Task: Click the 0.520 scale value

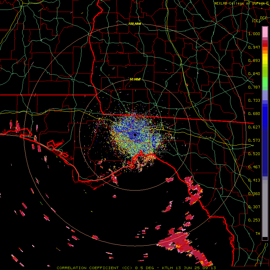Action: pos(254,154)
